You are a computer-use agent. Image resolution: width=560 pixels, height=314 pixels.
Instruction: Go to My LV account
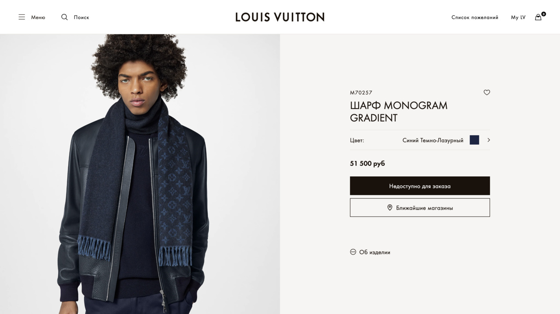pyautogui.click(x=518, y=17)
